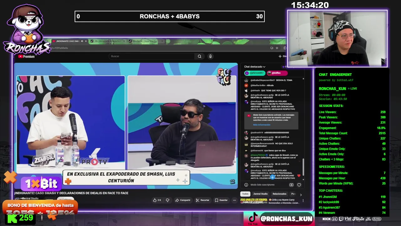This screenshot has height=226, width=401.
Task: Click the RONCHAS + 4BABYS progress bar
Action: coord(169,16)
